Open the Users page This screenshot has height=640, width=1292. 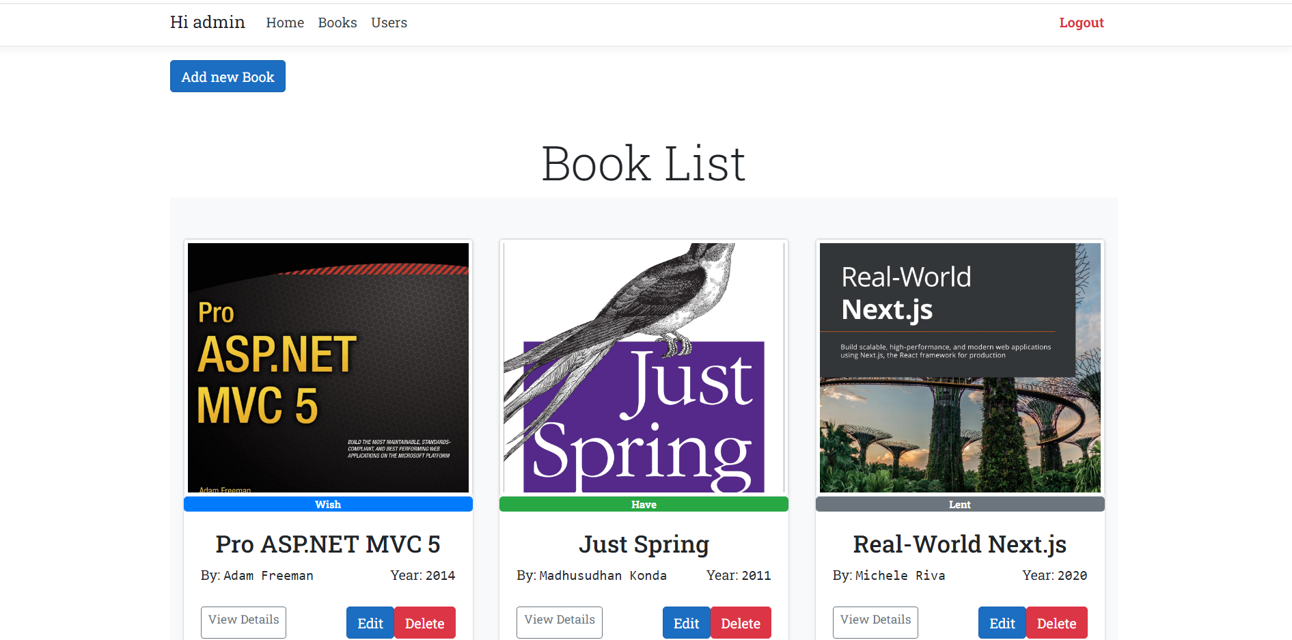[x=389, y=23]
